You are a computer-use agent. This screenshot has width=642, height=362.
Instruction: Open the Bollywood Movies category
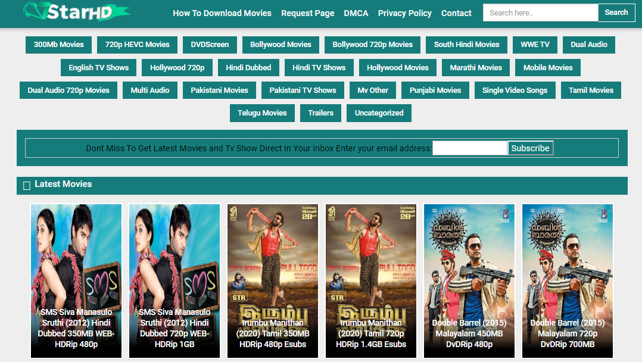click(281, 44)
